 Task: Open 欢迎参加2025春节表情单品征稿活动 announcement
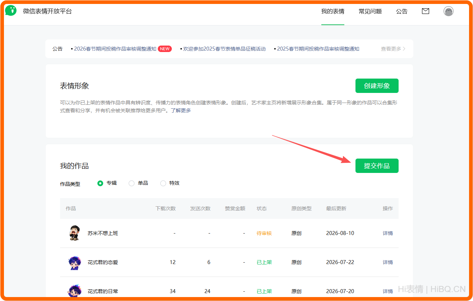(x=224, y=49)
